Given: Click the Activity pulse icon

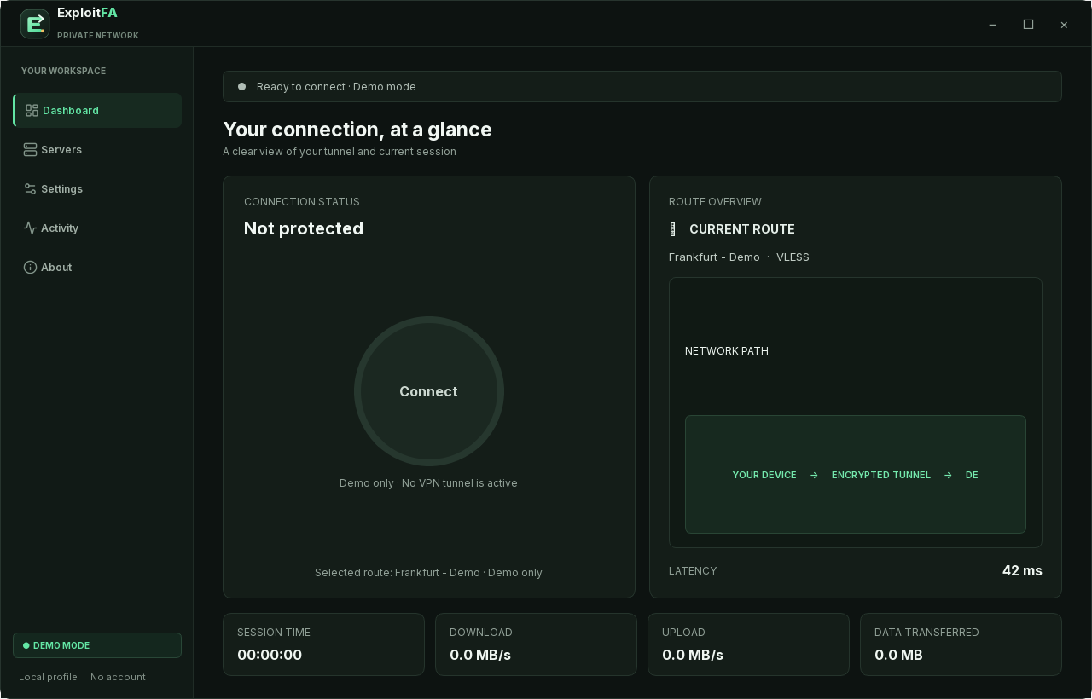Looking at the screenshot, I should pyautogui.click(x=31, y=228).
